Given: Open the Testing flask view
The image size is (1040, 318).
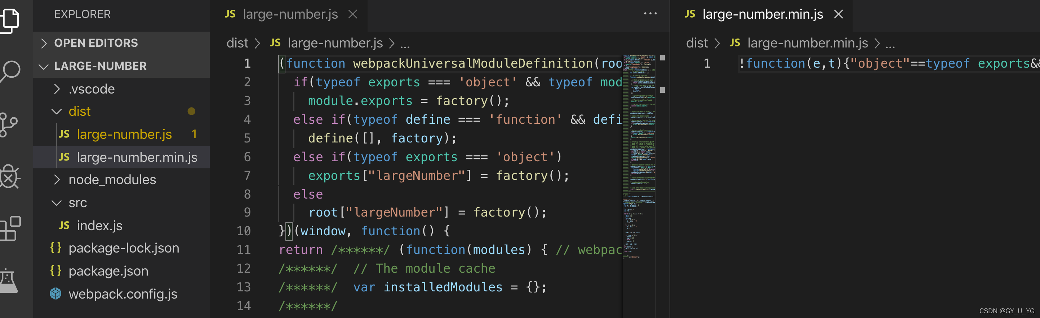Looking at the screenshot, I should coord(9,281).
